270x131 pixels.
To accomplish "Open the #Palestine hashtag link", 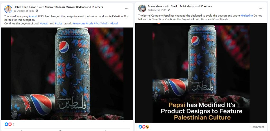I will 247,15.
